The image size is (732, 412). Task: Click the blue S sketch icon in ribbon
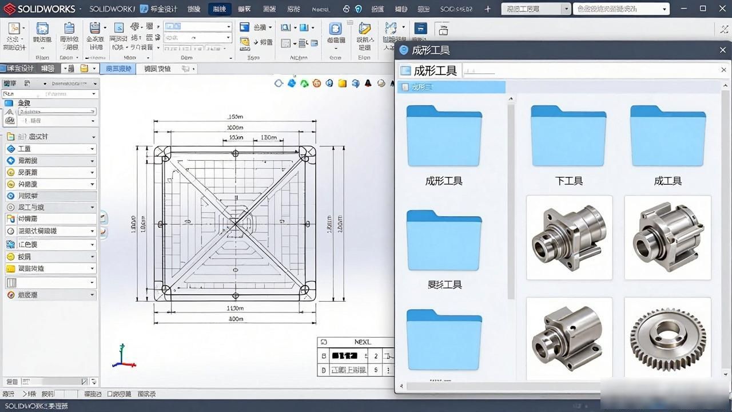[x=118, y=29]
